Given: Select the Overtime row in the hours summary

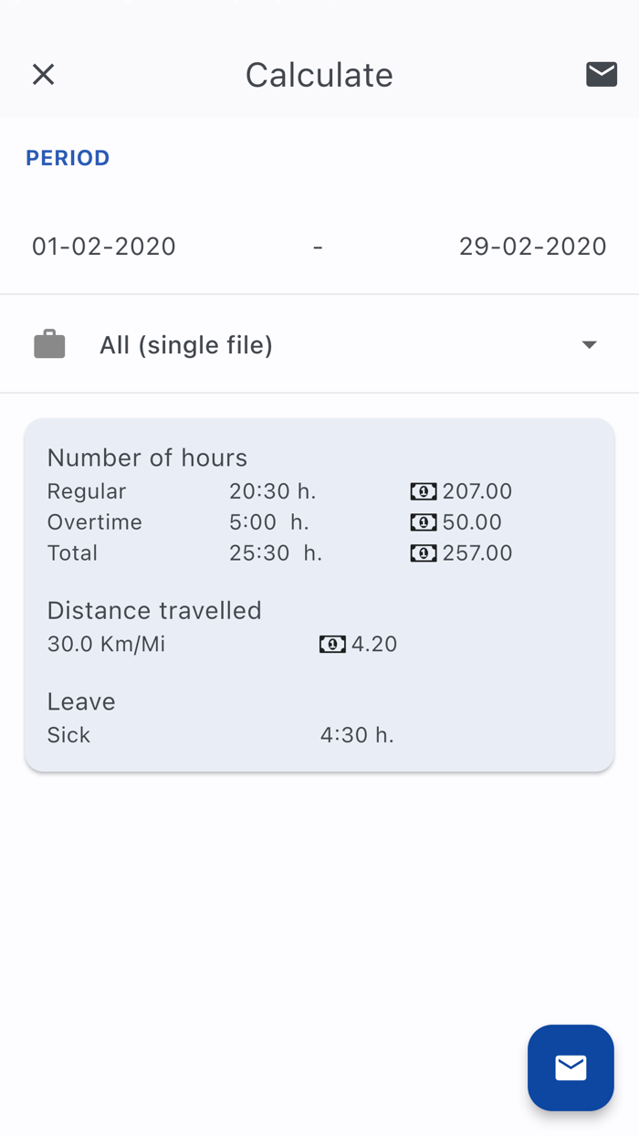Looking at the screenshot, I should pyautogui.click(x=95, y=522).
